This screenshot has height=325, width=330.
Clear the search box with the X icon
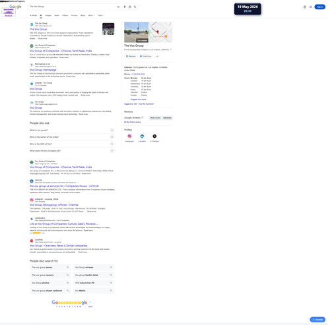click(x=118, y=7)
